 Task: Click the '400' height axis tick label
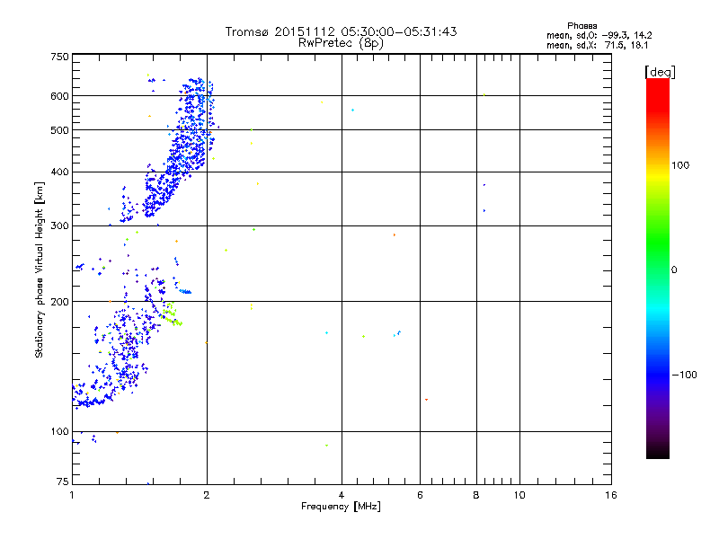[59, 172]
